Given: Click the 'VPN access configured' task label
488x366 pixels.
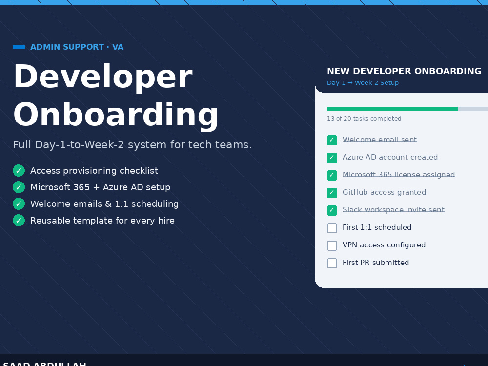Looking at the screenshot, I should 384,245.
